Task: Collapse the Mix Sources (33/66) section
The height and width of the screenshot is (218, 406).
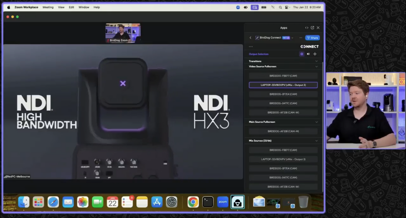Action: pyautogui.click(x=316, y=140)
